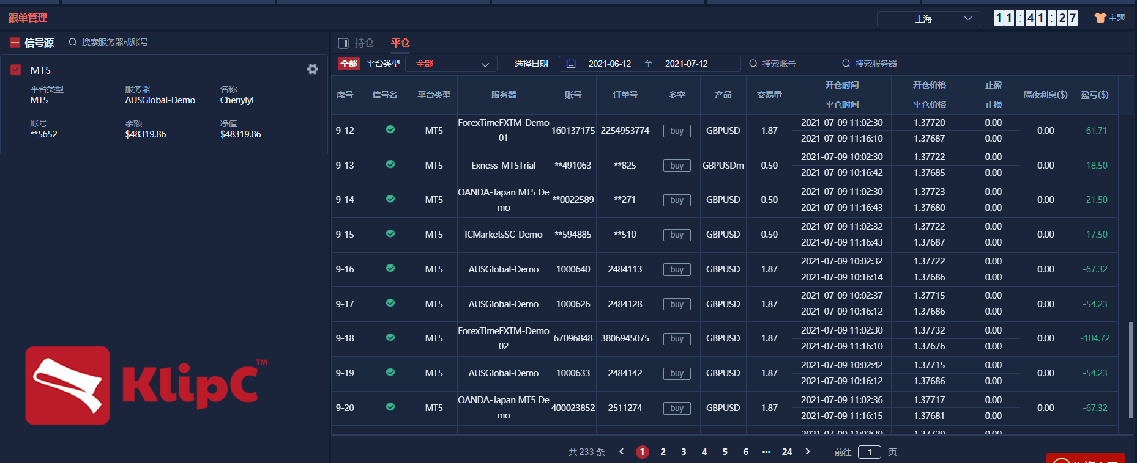Click search icon beside 搜索服务器
This screenshot has width=1137, height=463.
(x=846, y=64)
